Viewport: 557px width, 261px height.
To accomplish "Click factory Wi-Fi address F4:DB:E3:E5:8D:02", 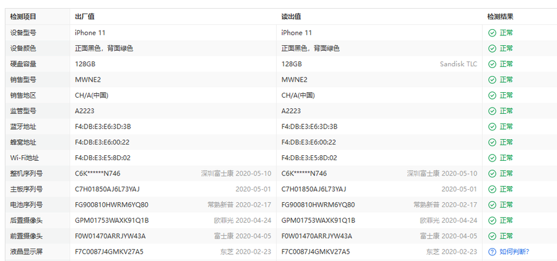I will coord(103,158).
